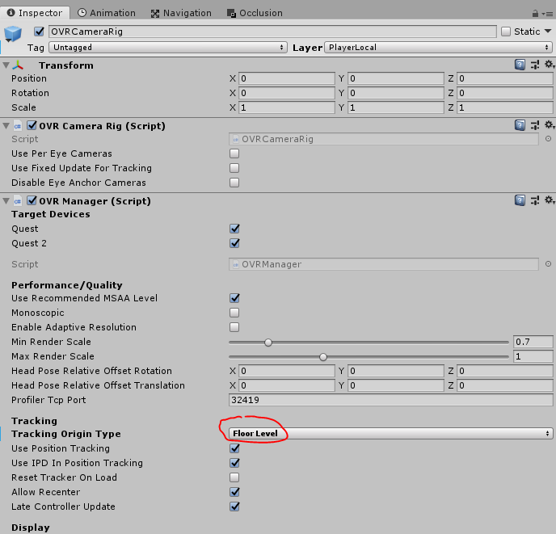556x534 pixels.
Task: Click the OVR Camera Rig C# script icon
Action: 18,126
